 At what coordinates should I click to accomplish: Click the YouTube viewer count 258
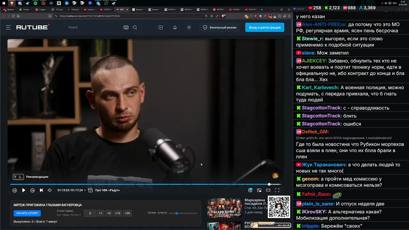(x=315, y=8)
